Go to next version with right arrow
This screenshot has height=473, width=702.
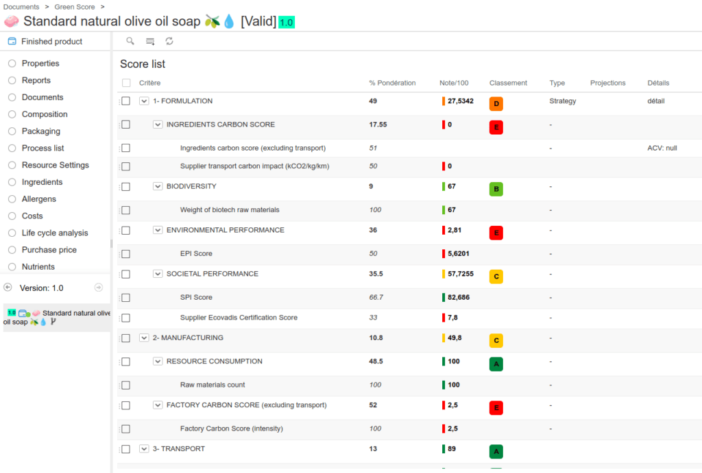(x=99, y=287)
